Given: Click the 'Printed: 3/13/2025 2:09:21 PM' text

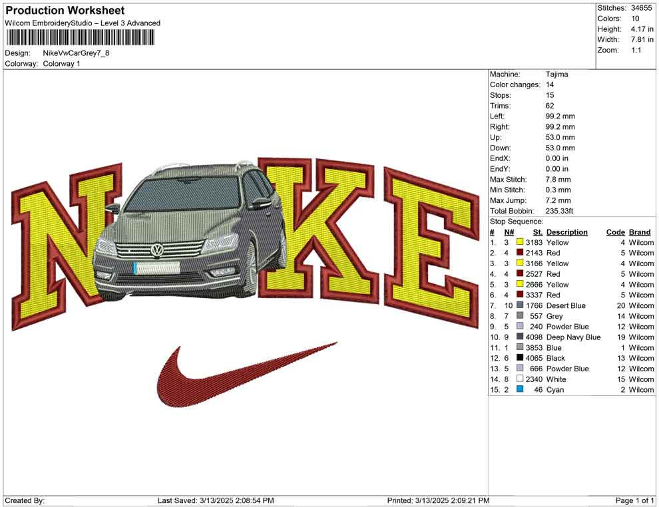Looking at the screenshot, I should click(x=438, y=500).
